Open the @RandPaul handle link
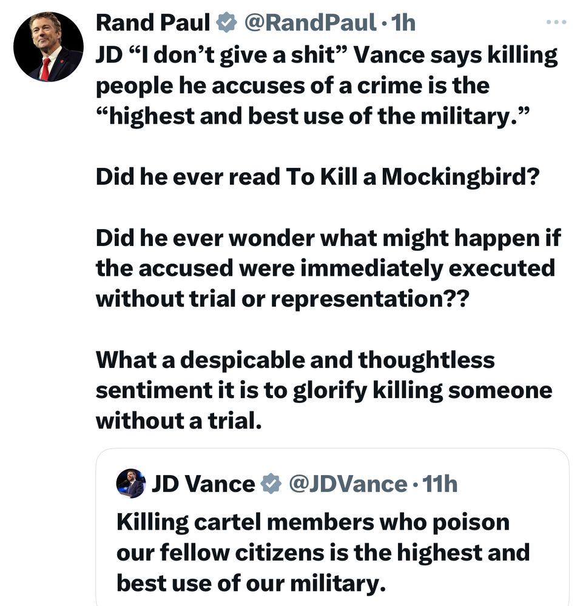The height and width of the screenshot is (606, 583). pyautogui.click(x=310, y=24)
